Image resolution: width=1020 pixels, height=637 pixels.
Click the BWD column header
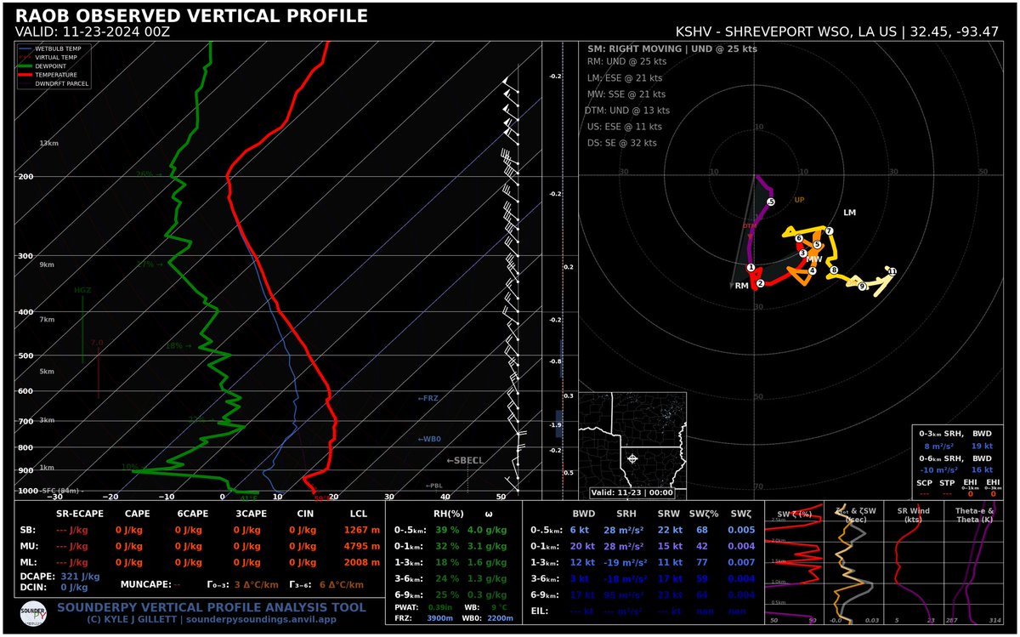click(584, 512)
